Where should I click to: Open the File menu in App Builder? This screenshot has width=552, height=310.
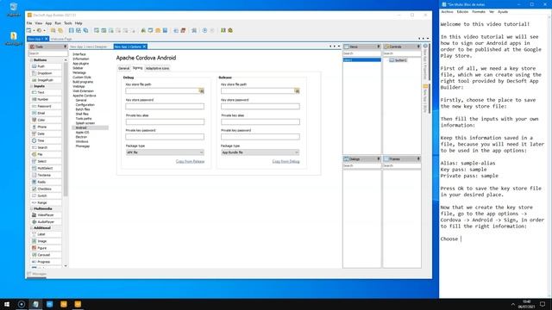click(29, 23)
